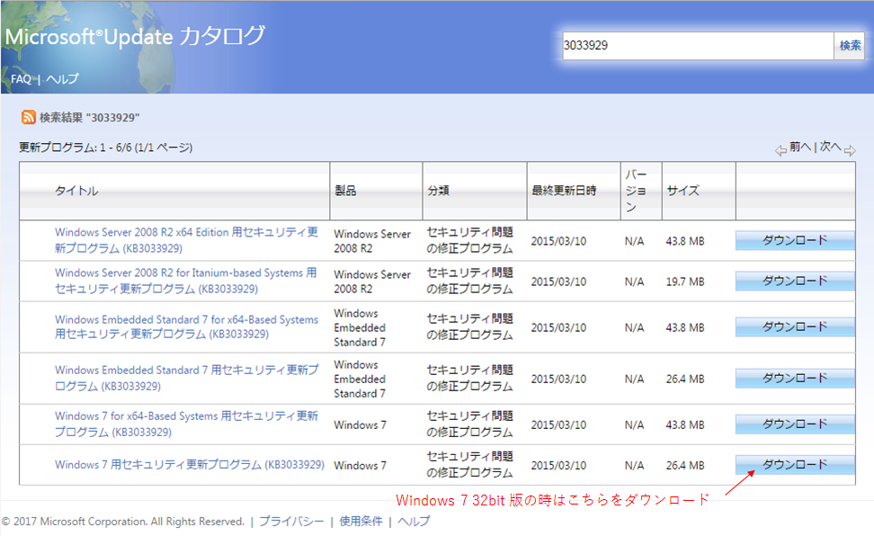Click 更新プログラム: 1 - 6/6 count text
Viewport: 874px width, 536px height.
coord(106,147)
